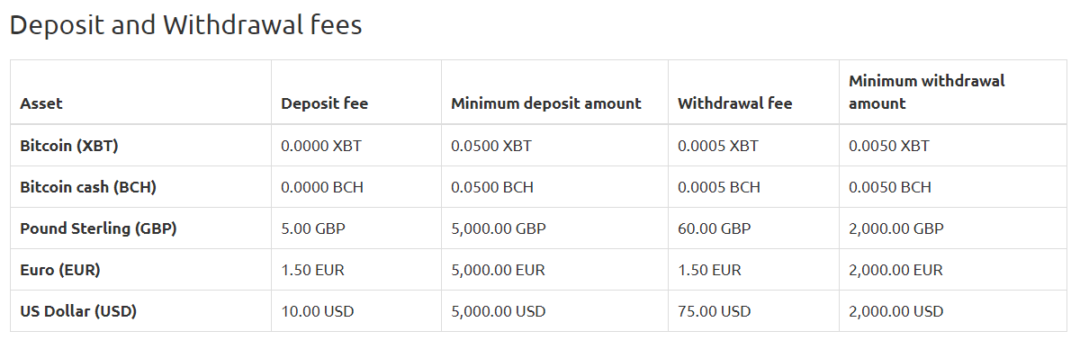The height and width of the screenshot is (340, 1080).
Task: Click the Euro (EUR) row label
Action: click(59, 270)
